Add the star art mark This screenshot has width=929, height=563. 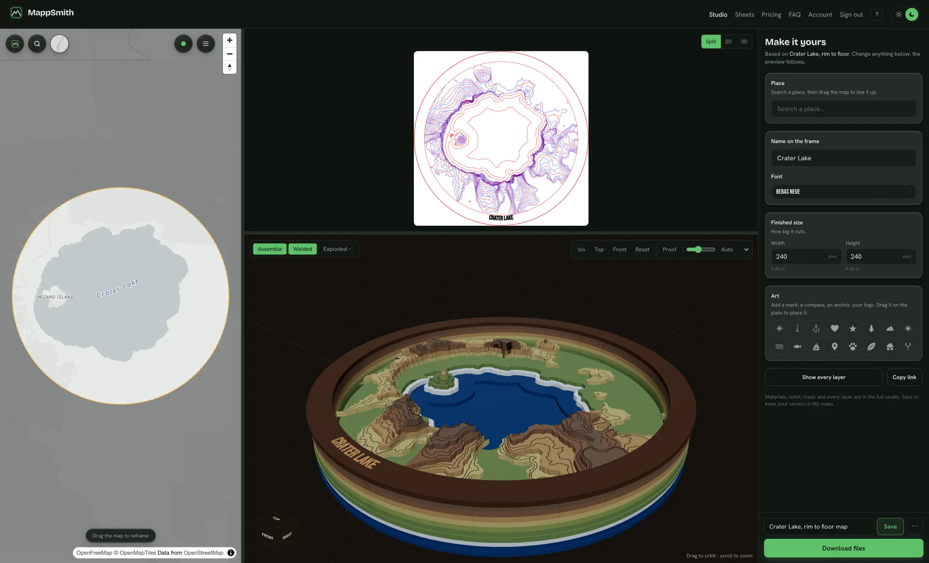pos(853,329)
